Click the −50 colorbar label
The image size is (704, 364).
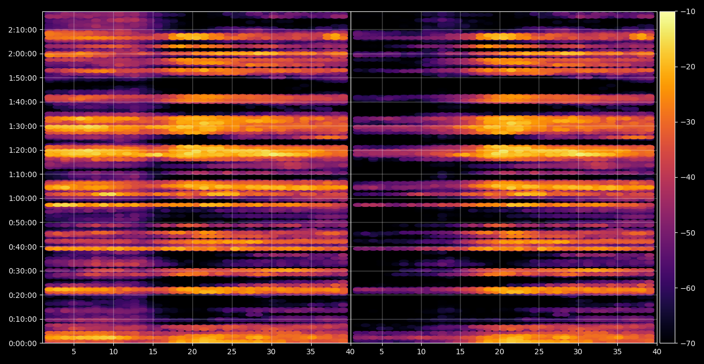[688, 233]
